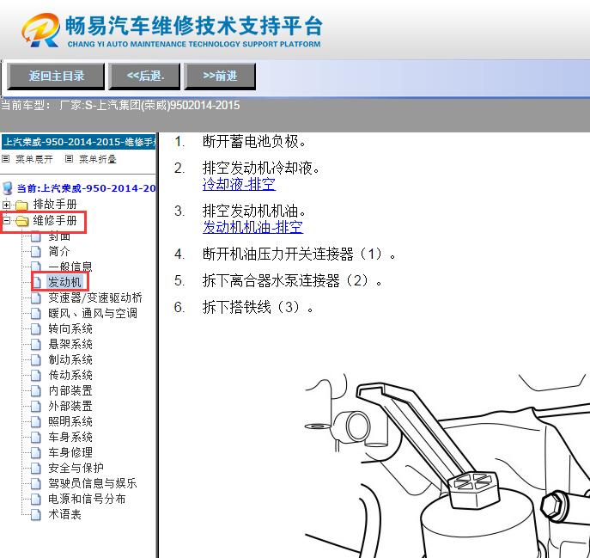Viewport: 590px width, 558px height.
Task: Click the page icon next to 暖风、通风与空调
Action: 36,313
